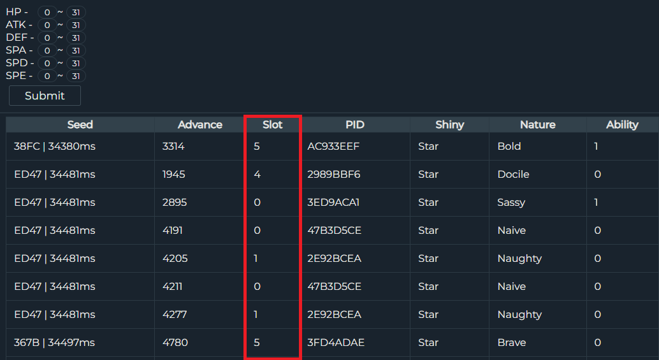Edit the SPA minimum IV field

point(47,50)
